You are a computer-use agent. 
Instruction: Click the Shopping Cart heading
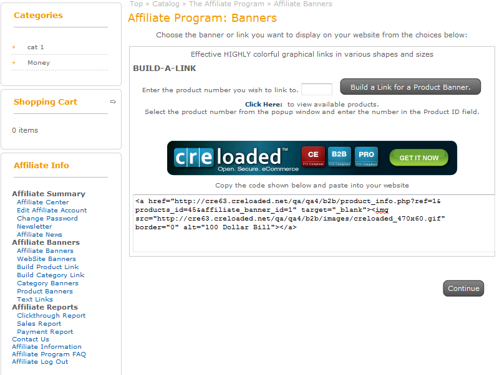tap(46, 102)
